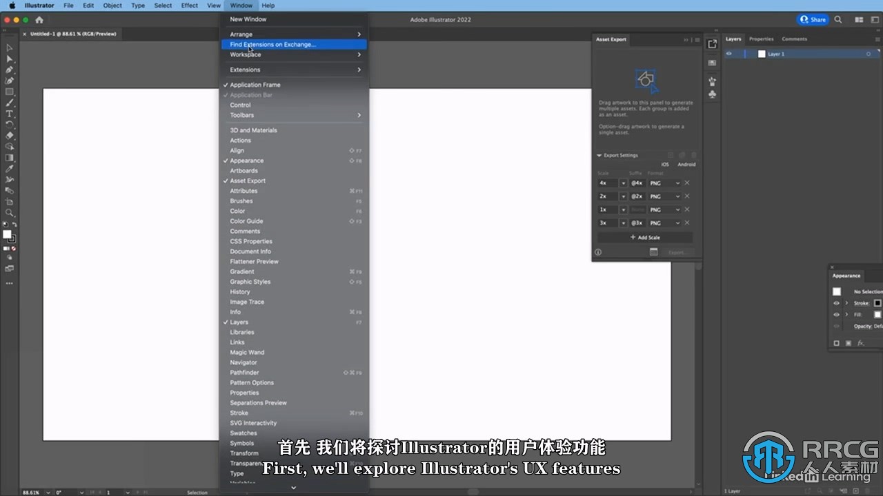Viewport: 883px width, 496px height.
Task: Click the Asset Export dock icon
Action: coord(713,44)
